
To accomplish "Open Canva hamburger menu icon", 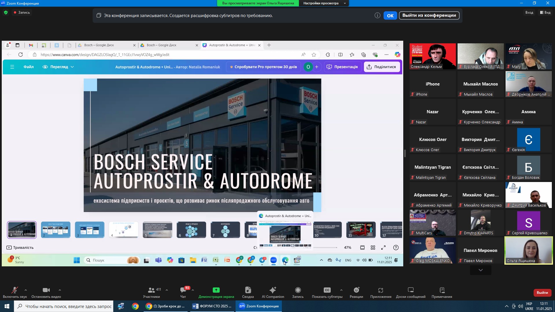I will click(x=12, y=67).
